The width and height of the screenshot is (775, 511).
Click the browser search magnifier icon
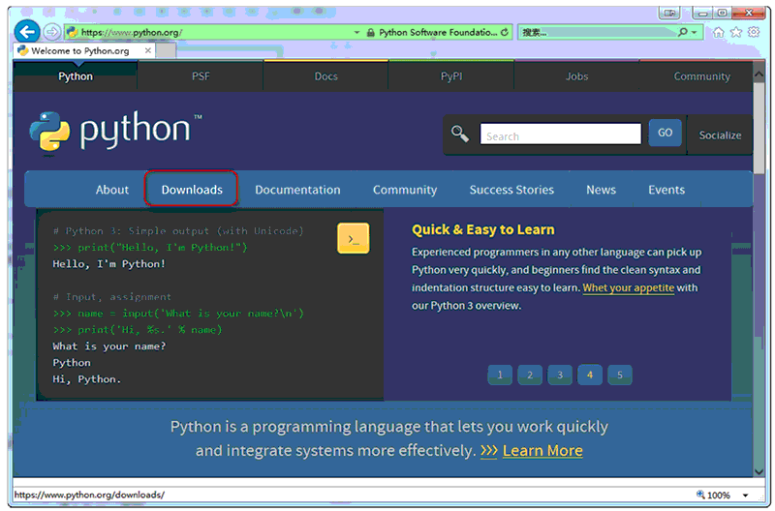pyautogui.click(x=683, y=32)
